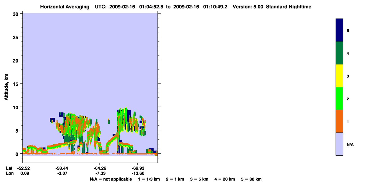Viewport: 365px width, 187px height.
Task: Click the "Version: 5.00" text
Action: click(248, 7)
